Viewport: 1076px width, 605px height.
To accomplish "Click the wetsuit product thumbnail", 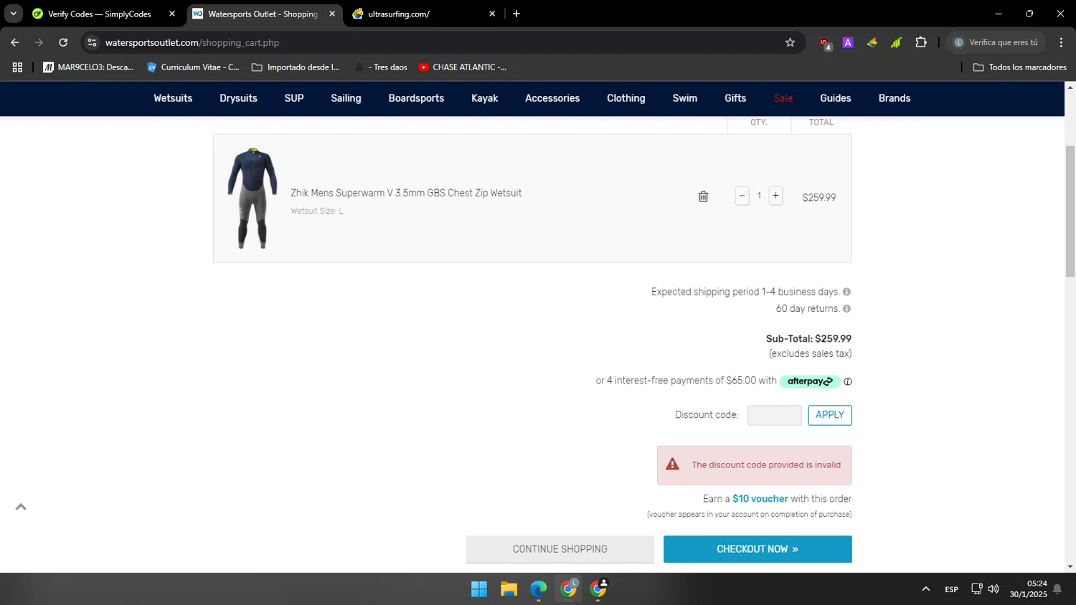I will (x=253, y=199).
